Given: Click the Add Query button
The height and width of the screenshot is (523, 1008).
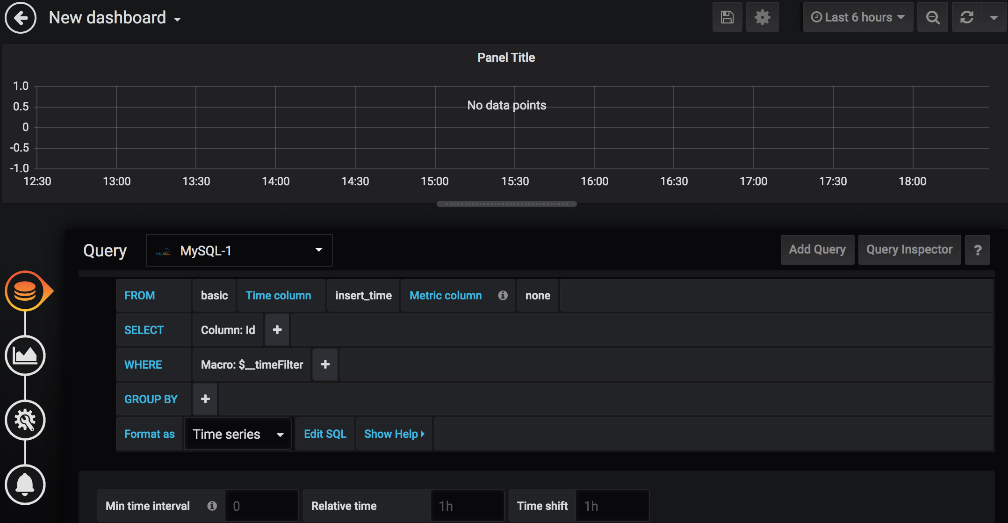Looking at the screenshot, I should click(817, 250).
